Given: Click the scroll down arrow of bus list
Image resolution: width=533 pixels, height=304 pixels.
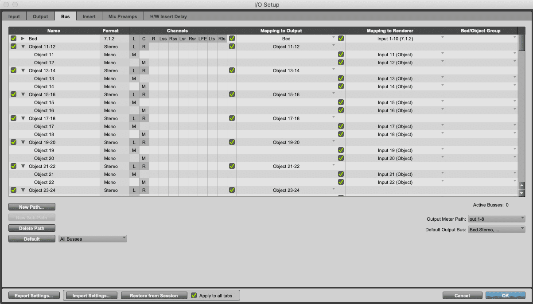Looking at the screenshot, I should 521,193.
